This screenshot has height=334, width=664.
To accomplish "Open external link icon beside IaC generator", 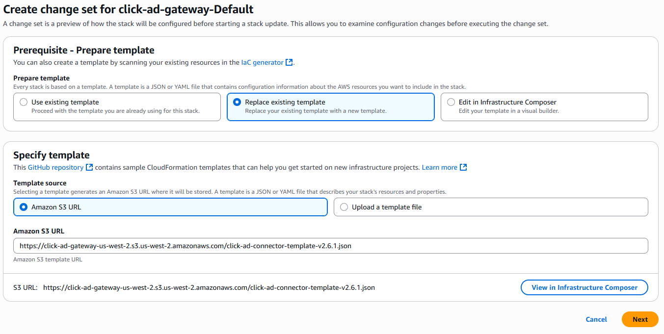I will pyautogui.click(x=289, y=62).
